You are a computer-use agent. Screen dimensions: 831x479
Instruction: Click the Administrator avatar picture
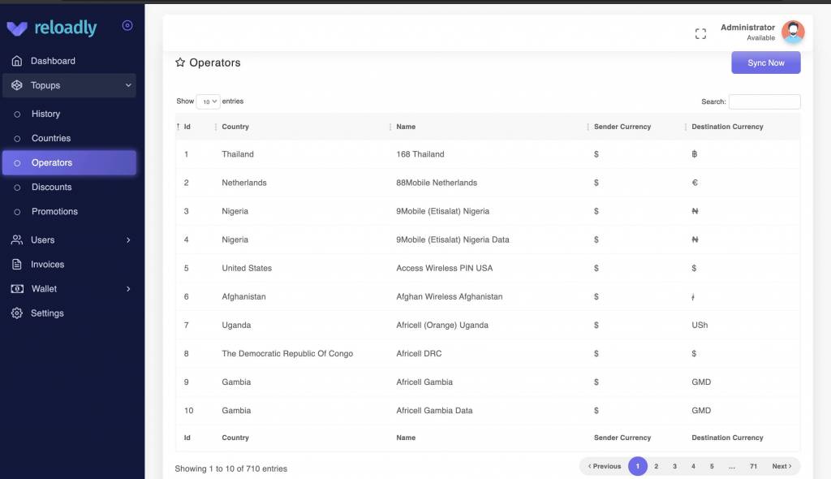[x=792, y=32]
